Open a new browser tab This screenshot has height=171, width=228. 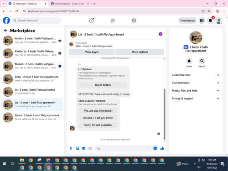tap(94, 4)
